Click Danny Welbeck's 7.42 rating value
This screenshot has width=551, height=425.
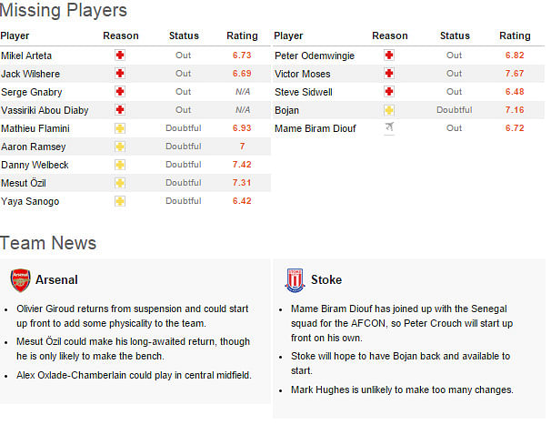click(242, 165)
